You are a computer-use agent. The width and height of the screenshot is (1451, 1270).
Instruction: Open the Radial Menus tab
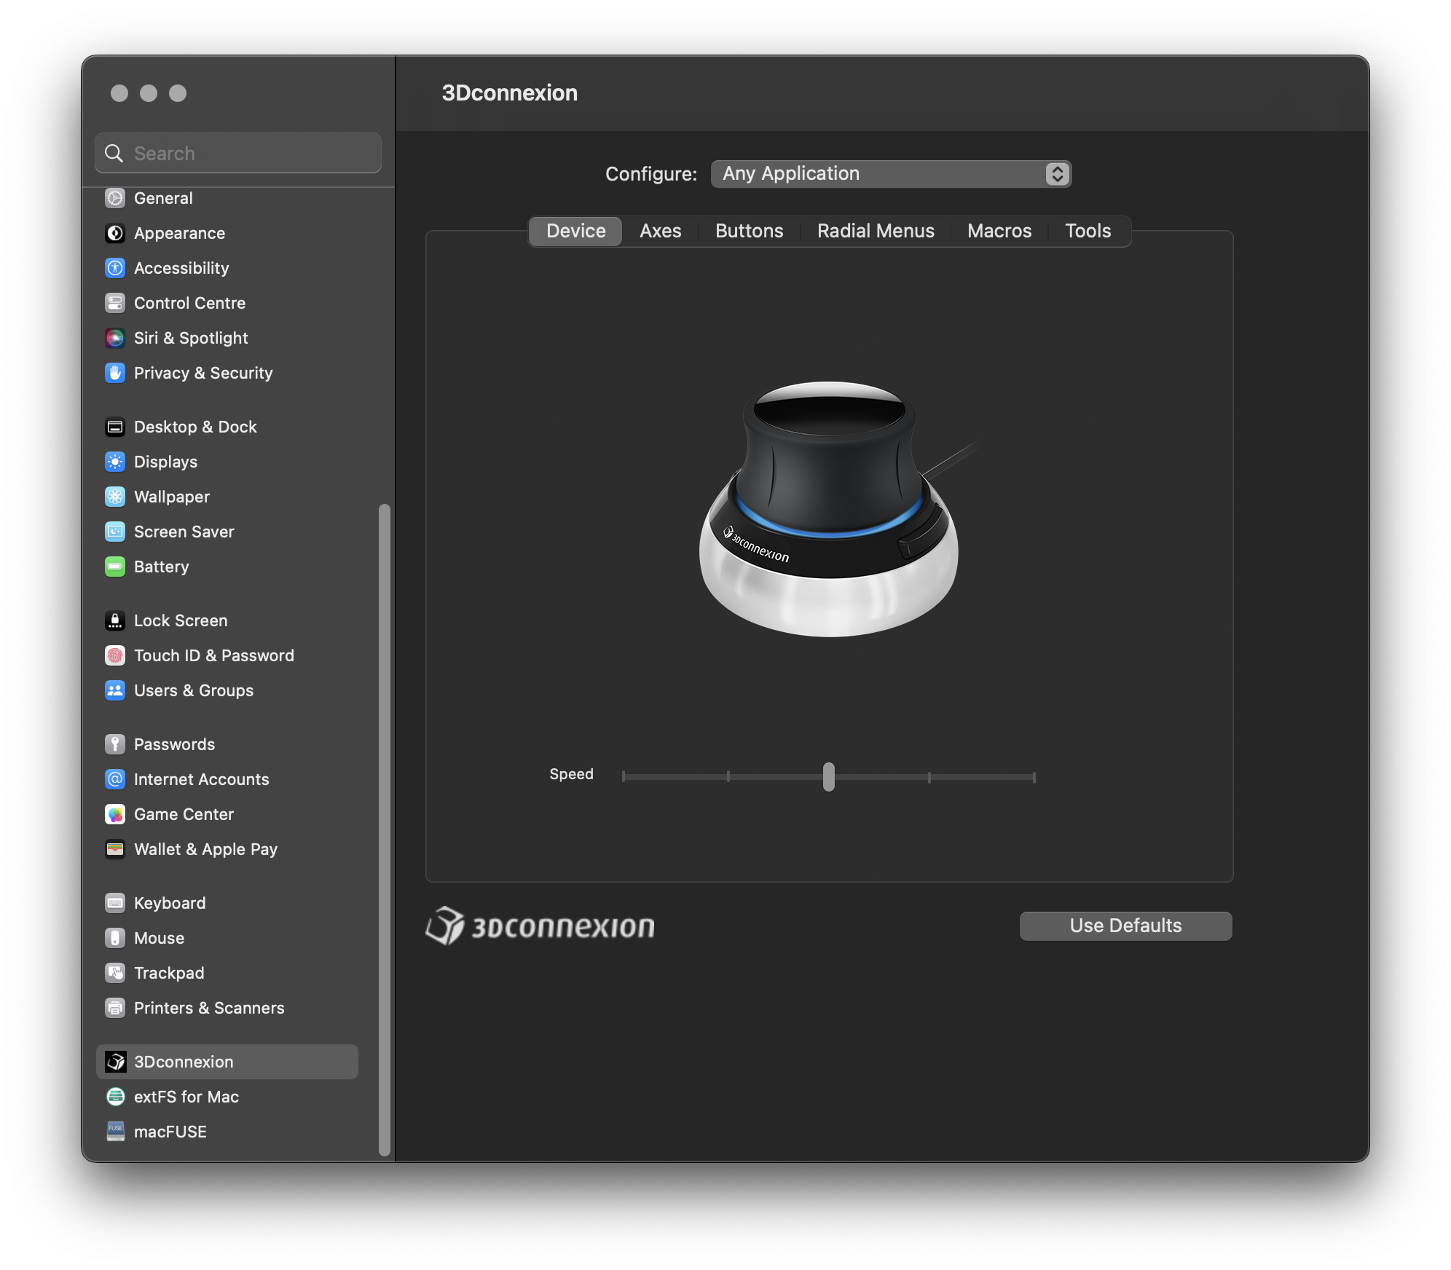[x=875, y=231]
